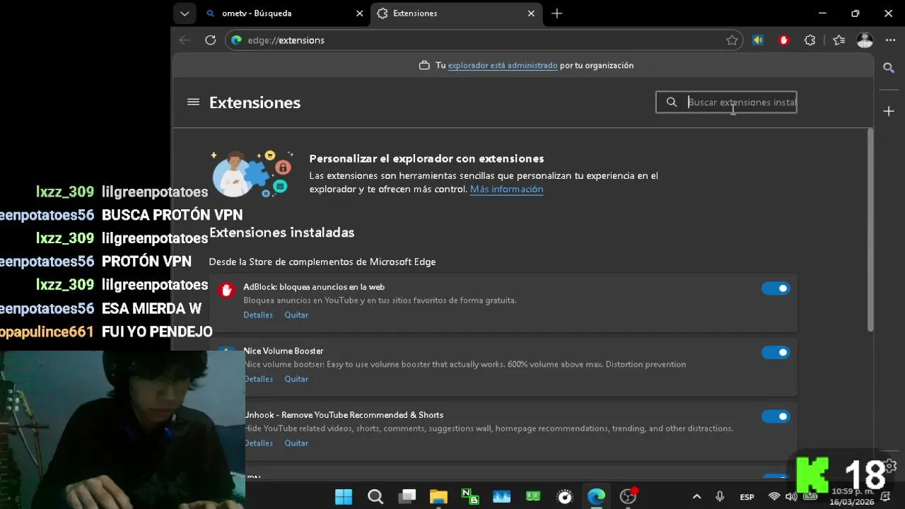Open the green square taskbar app
905x509 pixels.
coord(533,497)
